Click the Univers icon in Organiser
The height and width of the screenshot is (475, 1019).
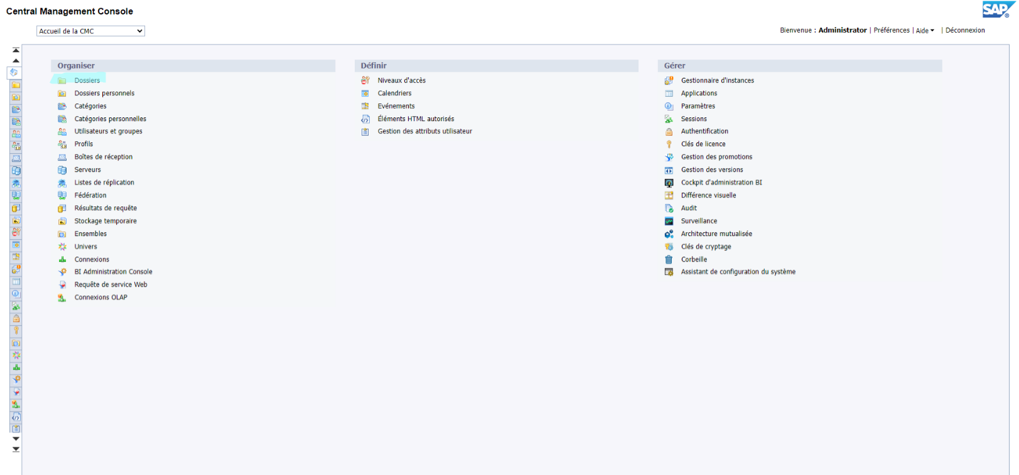(x=62, y=247)
